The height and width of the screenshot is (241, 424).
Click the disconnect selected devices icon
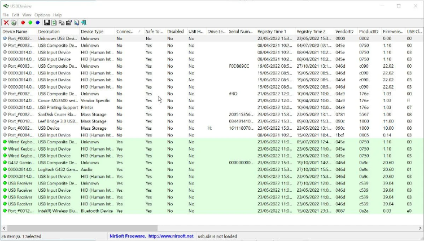(x=13, y=23)
